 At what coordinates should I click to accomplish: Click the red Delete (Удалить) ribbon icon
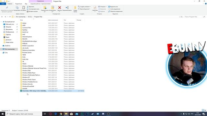60,8
